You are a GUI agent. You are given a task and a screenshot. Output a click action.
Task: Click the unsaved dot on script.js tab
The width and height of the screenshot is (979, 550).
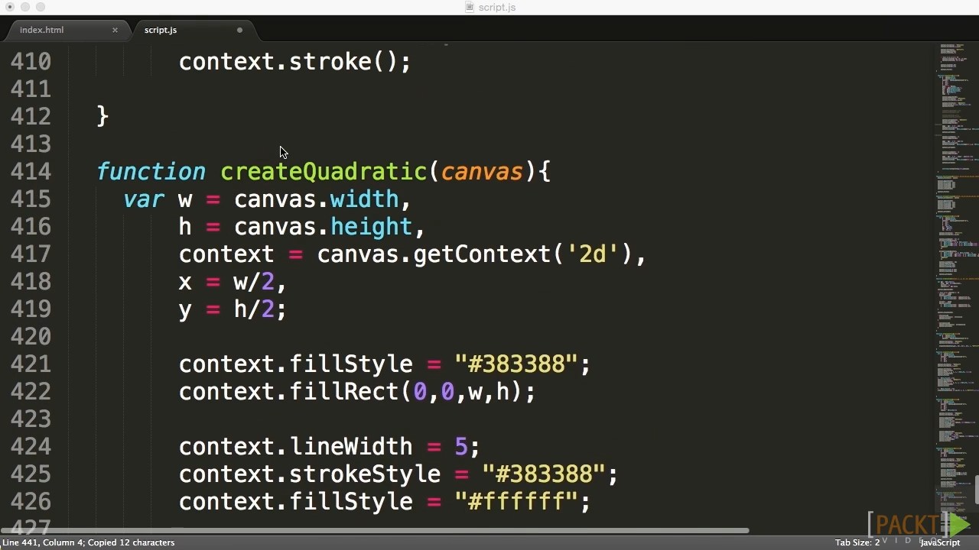tap(239, 30)
